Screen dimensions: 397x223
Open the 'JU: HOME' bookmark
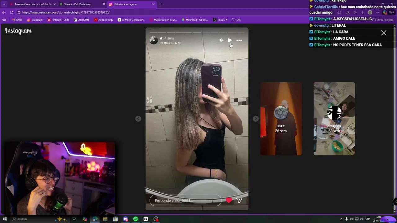(82, 20)
